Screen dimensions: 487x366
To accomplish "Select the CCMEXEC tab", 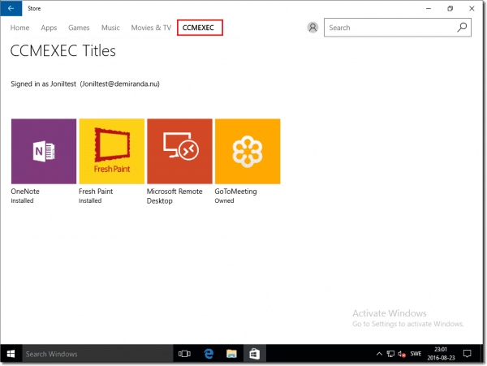I will click(200, 28).
